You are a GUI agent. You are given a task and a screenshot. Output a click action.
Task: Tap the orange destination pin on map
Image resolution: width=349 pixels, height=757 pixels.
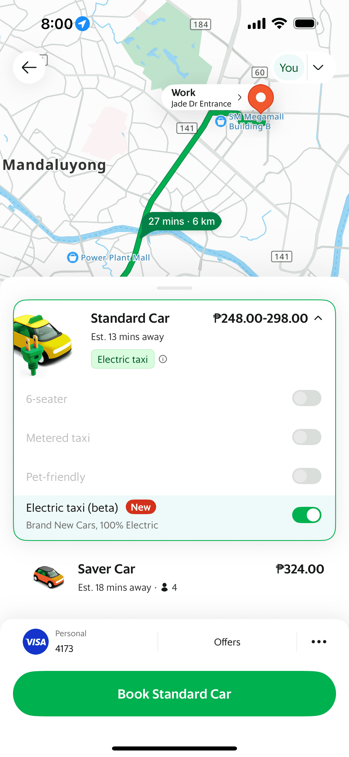tap(261, 98)
